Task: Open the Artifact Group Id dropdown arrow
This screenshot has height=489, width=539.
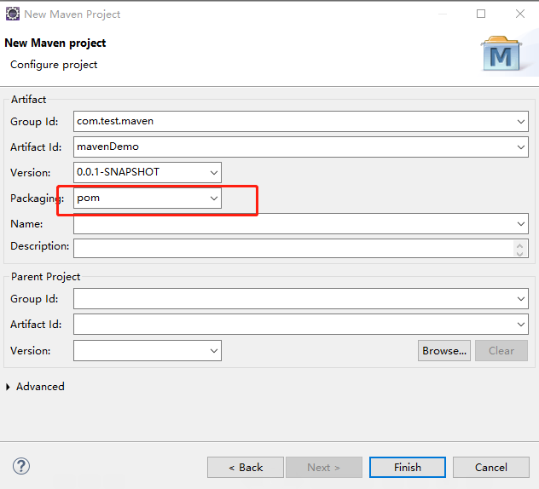Action: 521,122
